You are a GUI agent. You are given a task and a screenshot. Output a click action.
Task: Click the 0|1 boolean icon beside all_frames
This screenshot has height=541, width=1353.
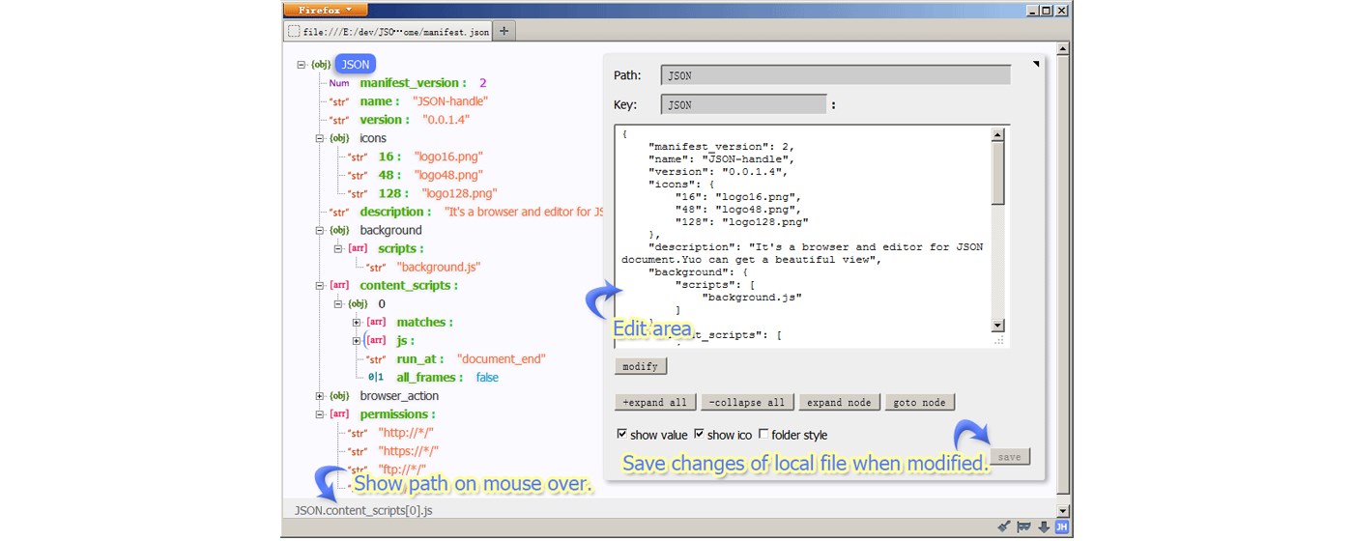[376, 378]
